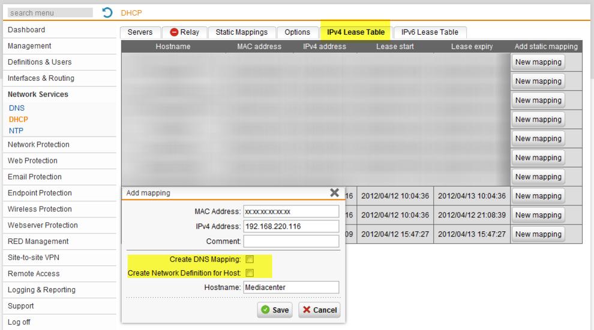Screen dimensions: 594x330
Task: Switch to IPv6 Lease Table tab
Action: click(430, 32)
